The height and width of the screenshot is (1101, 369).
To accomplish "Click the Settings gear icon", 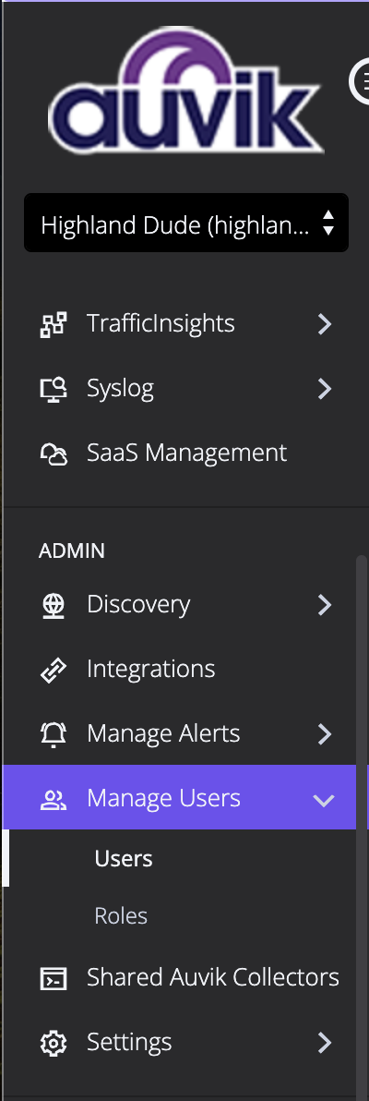I will (54, 1043).
